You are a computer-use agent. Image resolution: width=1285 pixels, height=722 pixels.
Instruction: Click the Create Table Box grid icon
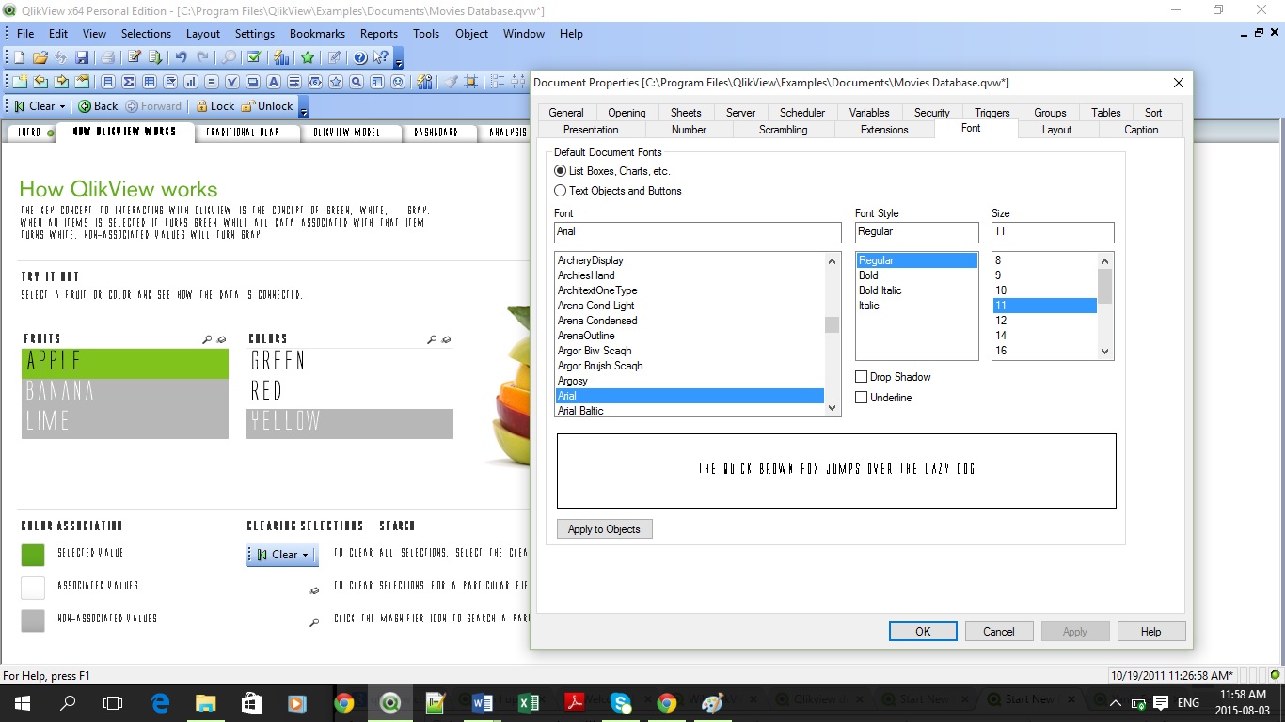click(150, 82)
